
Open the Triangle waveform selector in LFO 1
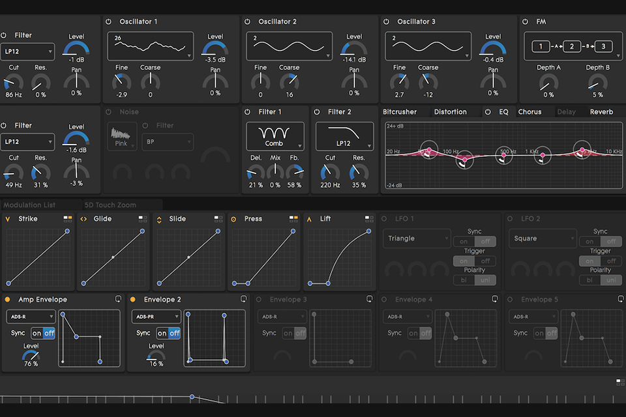(x=417, y=238)
